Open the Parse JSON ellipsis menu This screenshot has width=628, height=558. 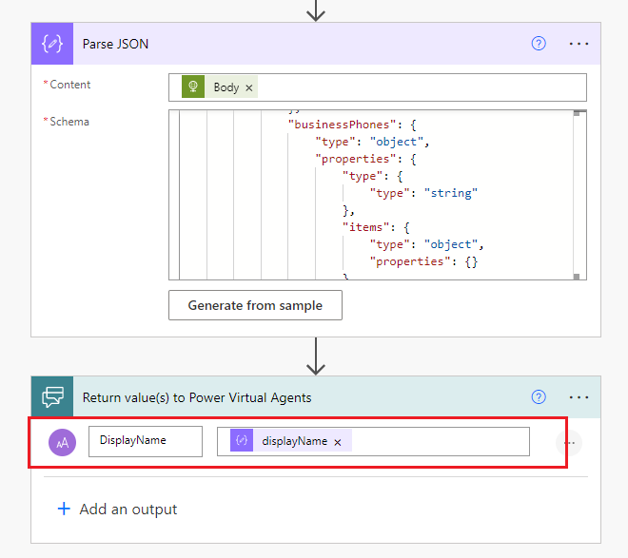[x=579, y=44]
